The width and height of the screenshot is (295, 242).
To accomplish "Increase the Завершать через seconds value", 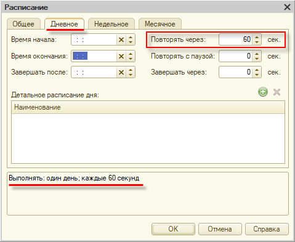I will 257,70.
